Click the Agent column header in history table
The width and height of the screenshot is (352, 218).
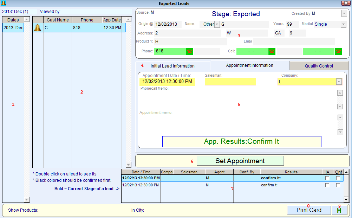point(219,172)
